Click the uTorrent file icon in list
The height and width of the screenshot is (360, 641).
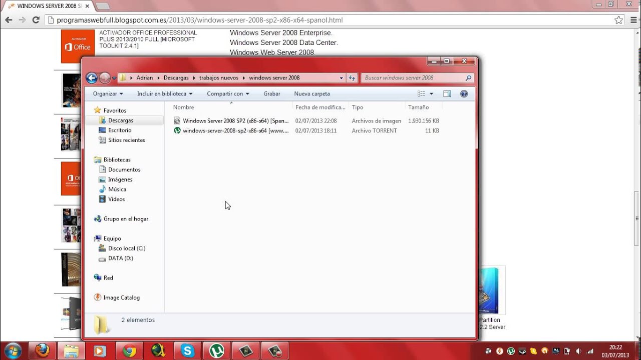coord(177,130)
